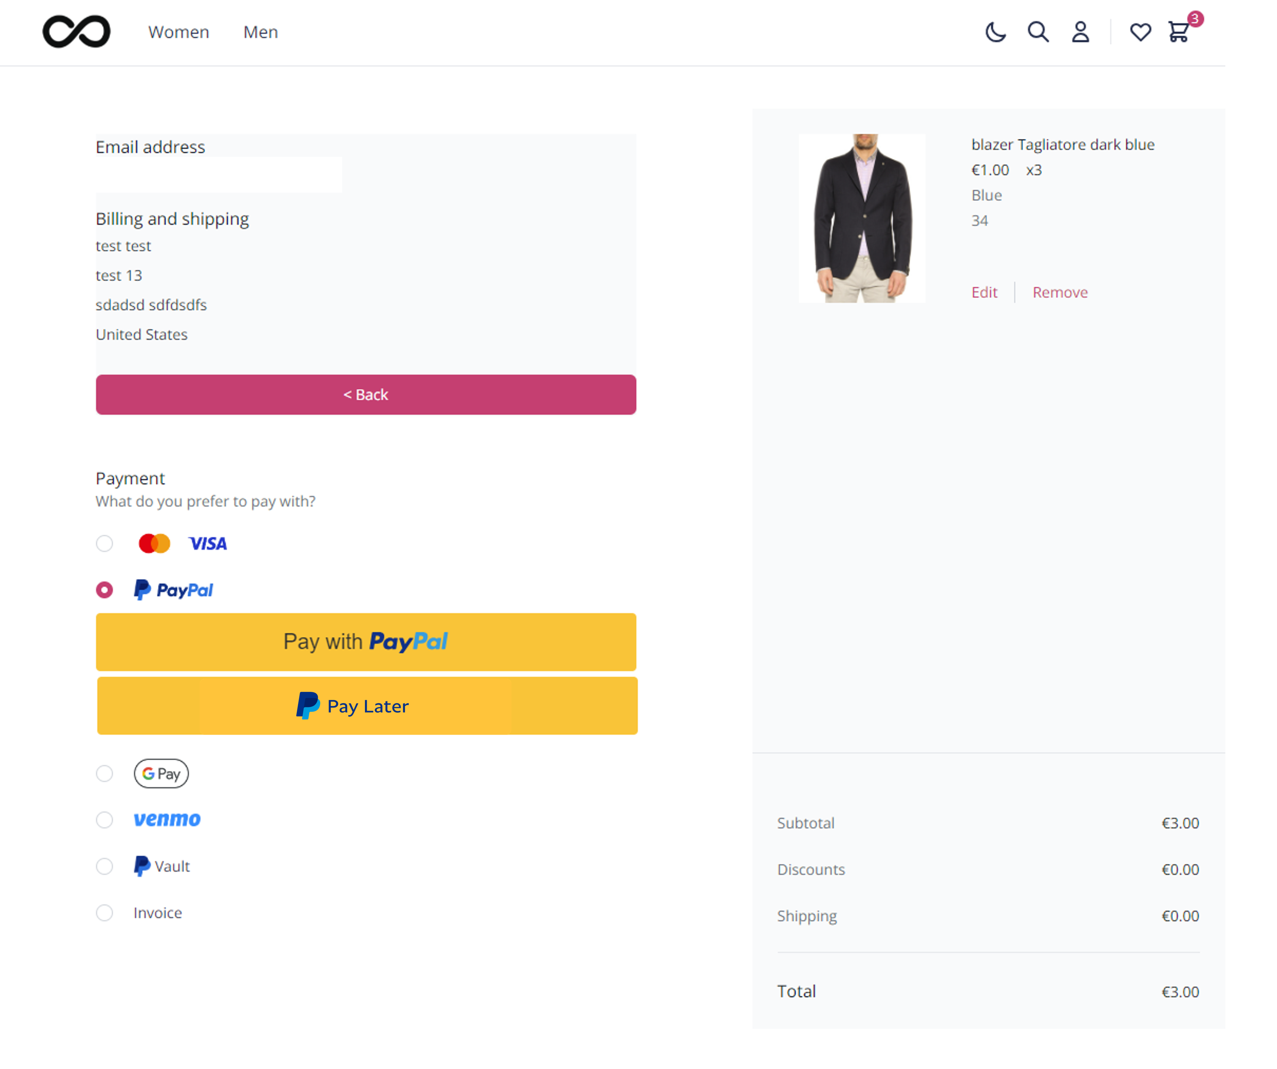Screen dimensions: 1277x1069
Task: Go back with the '< Back' button
Action: (x=366, y=395)
